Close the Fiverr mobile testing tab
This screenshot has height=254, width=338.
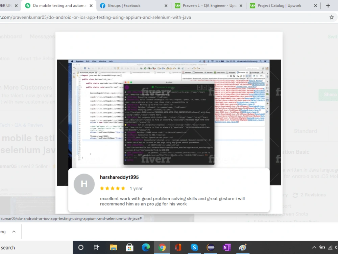pyautogui.click(x=91, y=6)
